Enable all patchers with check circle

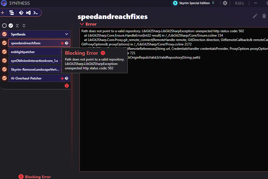[11, 26]
